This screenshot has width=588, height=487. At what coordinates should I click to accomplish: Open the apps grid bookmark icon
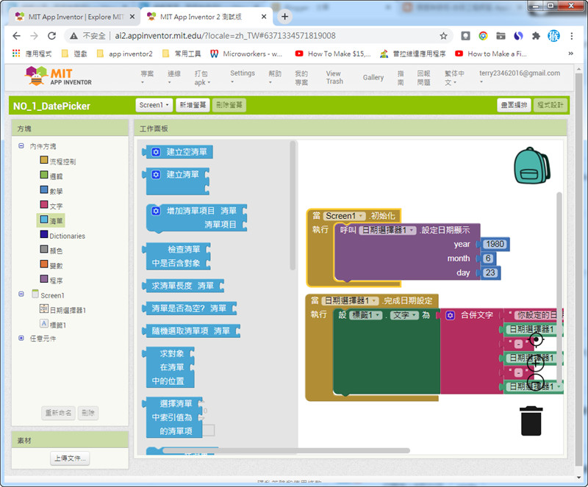(x=16, y=54)
